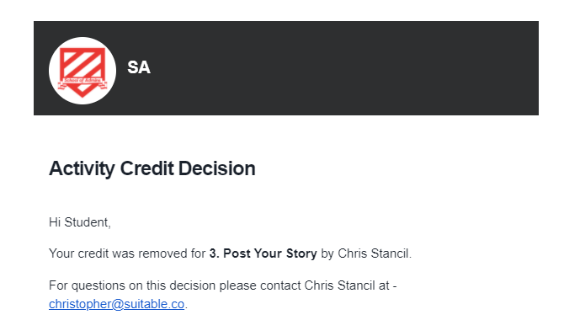Click the word "Student" in the greeting
This screenshot has width=564, height=336.
click(x=86, y=222)
